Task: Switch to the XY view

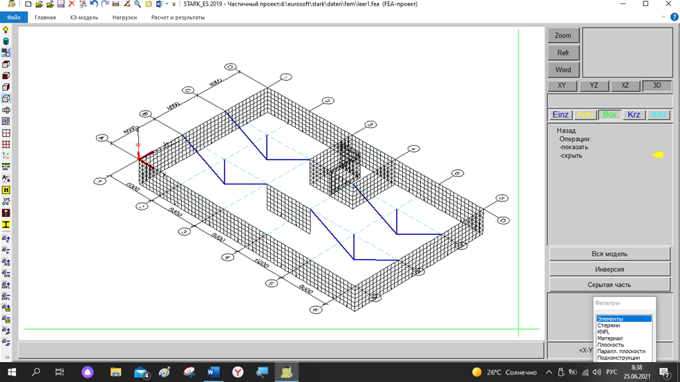Action: point(562,86)
